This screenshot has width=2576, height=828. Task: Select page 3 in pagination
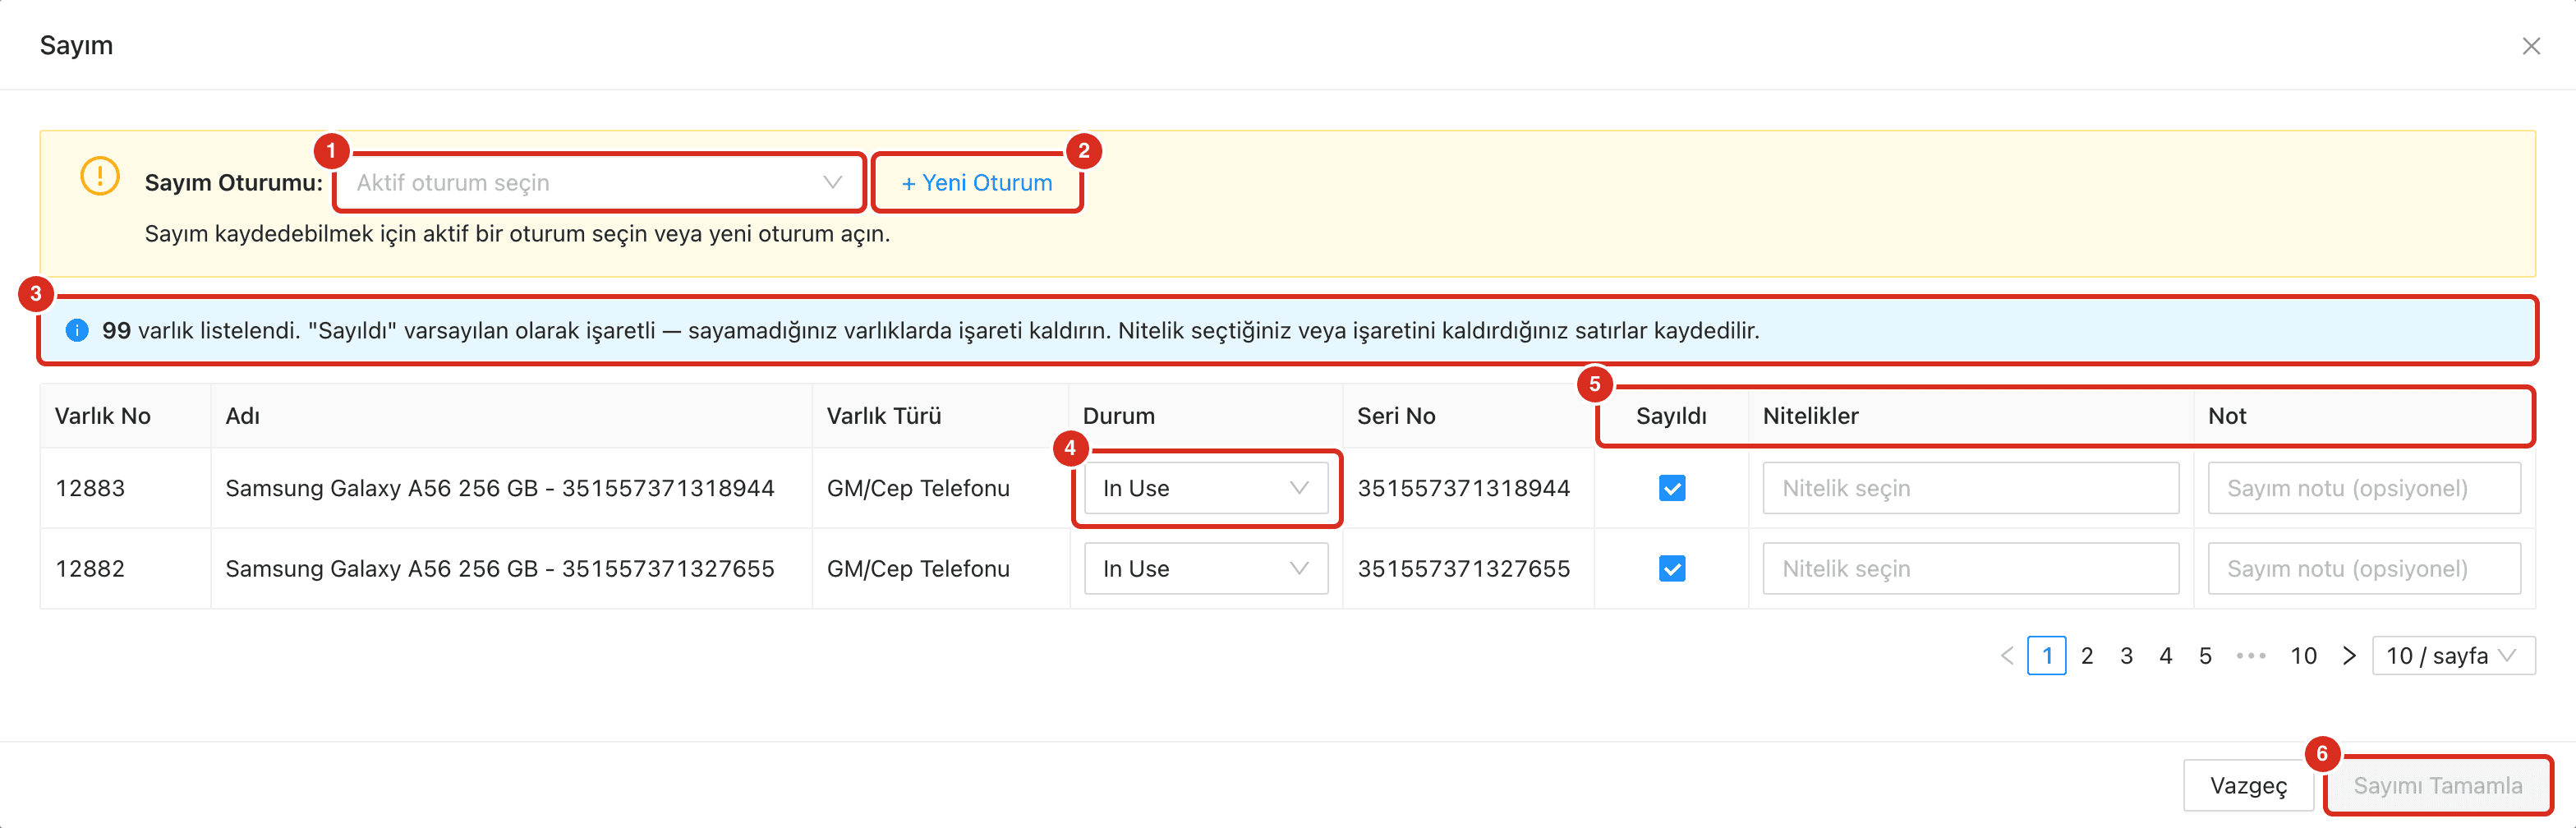(x=2126, y=656)
